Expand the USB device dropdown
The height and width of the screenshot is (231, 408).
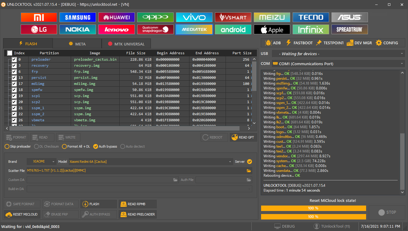338,54
